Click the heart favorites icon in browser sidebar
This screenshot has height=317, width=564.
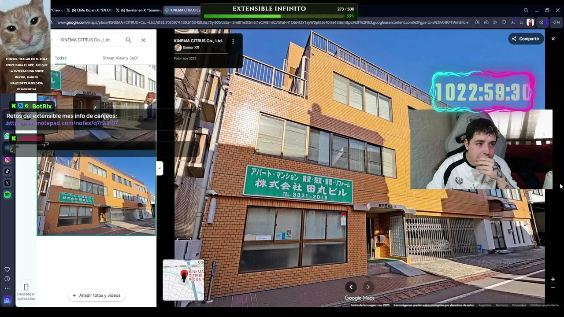(7, 269)
